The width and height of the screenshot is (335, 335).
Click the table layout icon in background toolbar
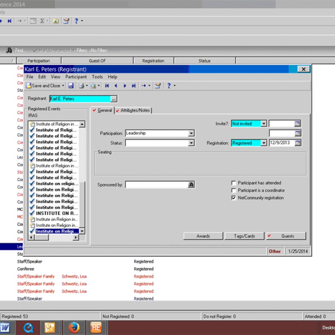click(33, 21)
